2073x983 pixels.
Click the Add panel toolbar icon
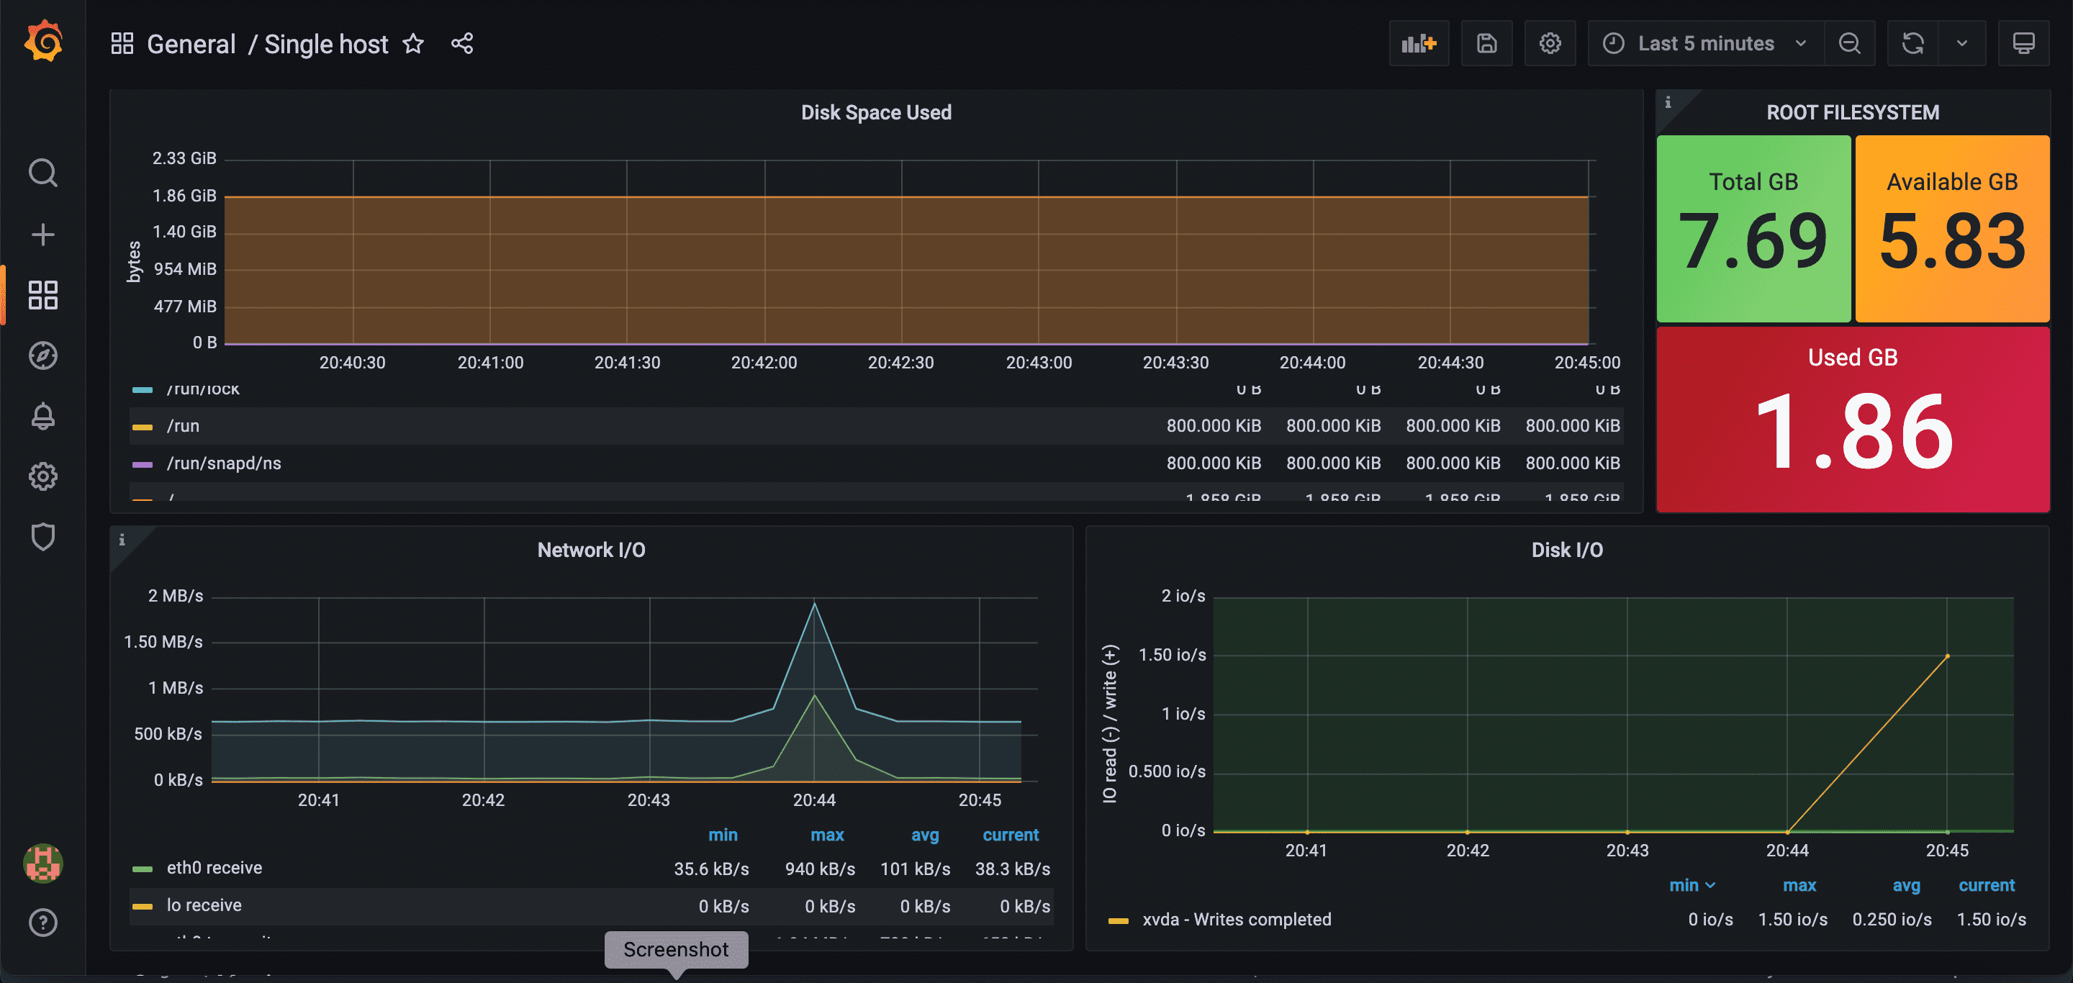[x=1418, y=43]
